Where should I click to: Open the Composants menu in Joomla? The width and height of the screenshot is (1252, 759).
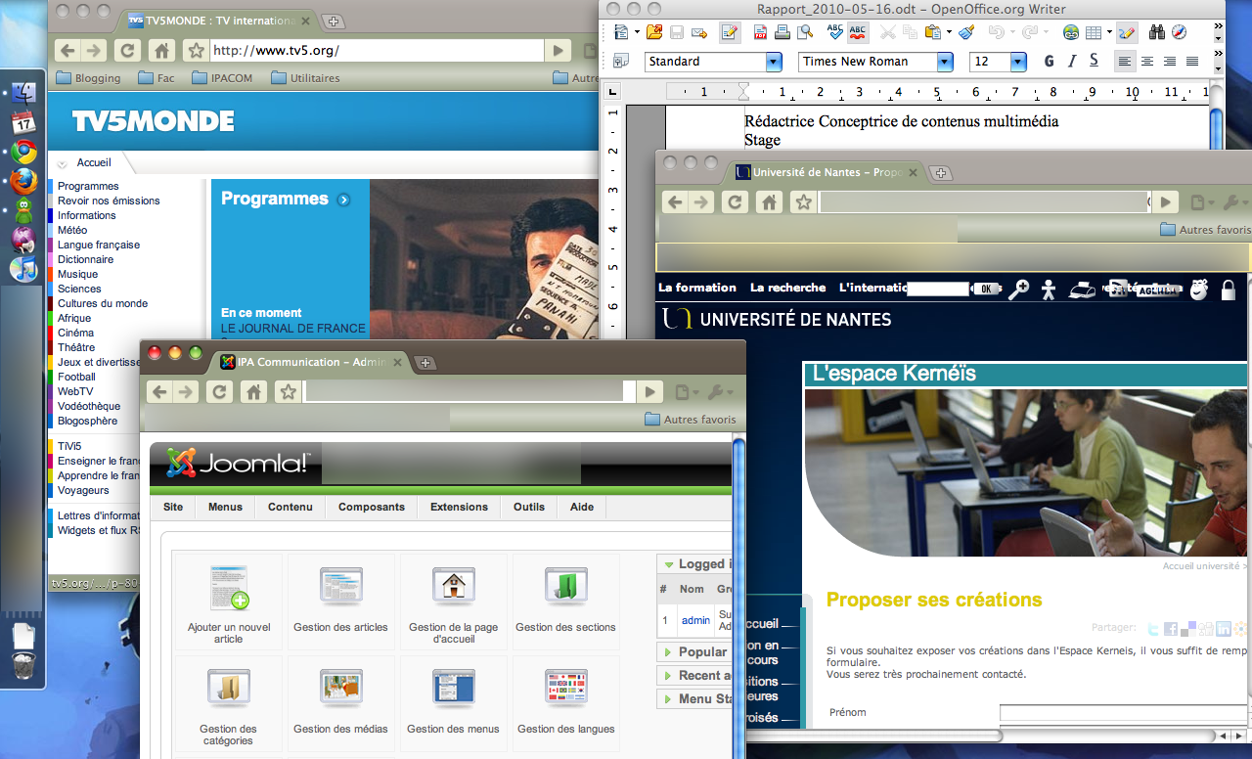tap(372, 507)
